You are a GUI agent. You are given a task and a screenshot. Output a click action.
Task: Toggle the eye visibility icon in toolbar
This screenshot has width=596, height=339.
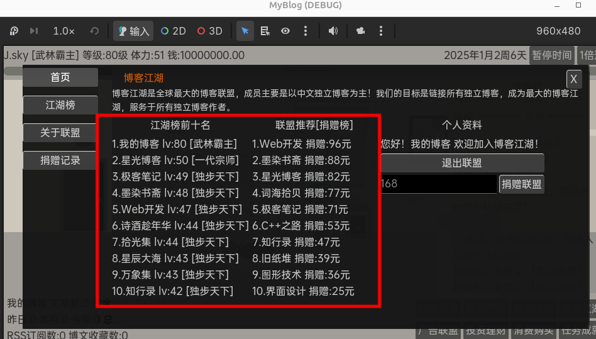[x=285, y=31]
